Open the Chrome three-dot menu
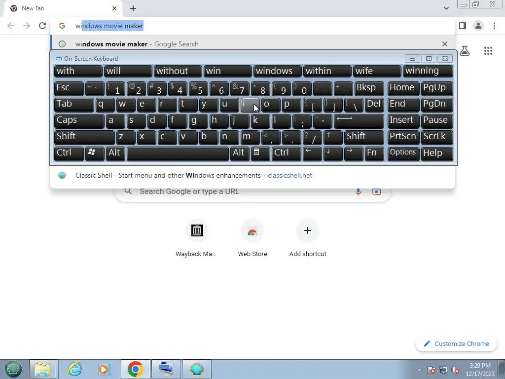 (494, 26)
